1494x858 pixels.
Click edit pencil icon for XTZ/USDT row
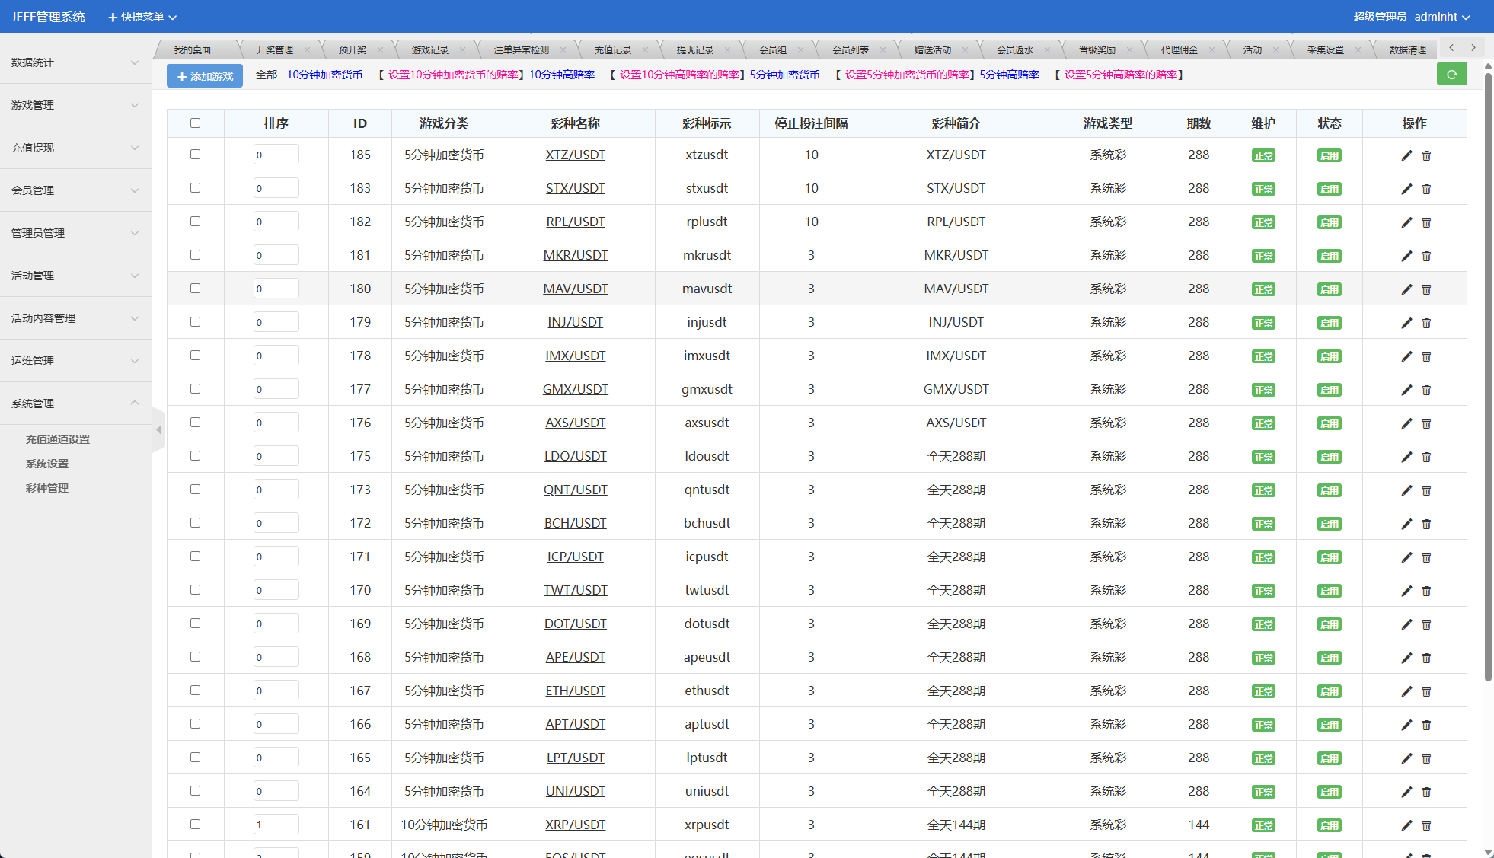click(1406, 155)
